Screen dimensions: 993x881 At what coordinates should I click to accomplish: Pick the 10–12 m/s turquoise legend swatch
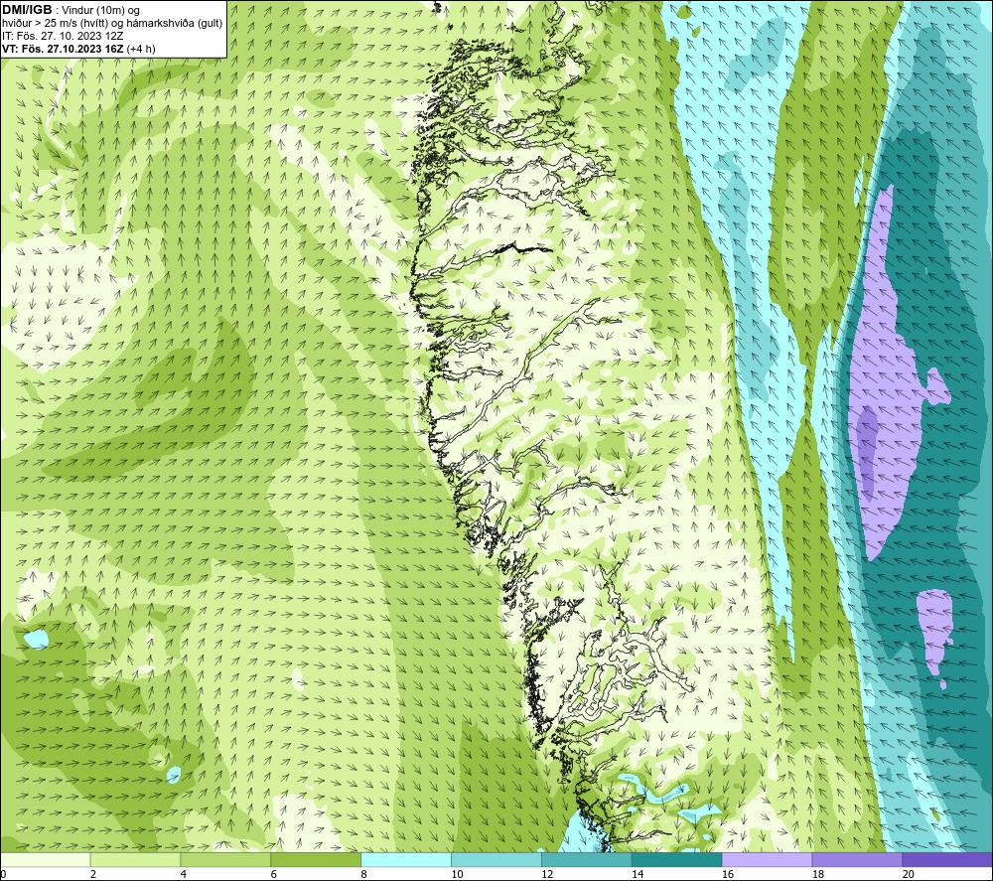pyautogui.click(x=496, y=859)
